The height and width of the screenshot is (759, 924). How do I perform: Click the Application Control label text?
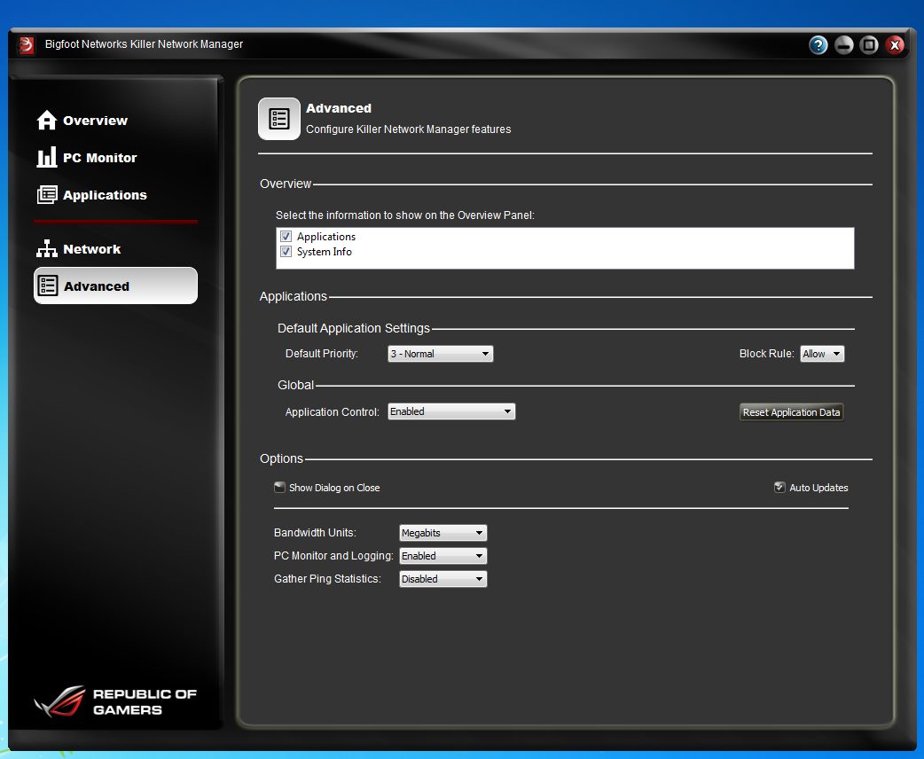point(333,412)
